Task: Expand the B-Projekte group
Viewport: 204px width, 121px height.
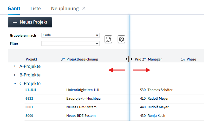Action: tap(14, 75)
